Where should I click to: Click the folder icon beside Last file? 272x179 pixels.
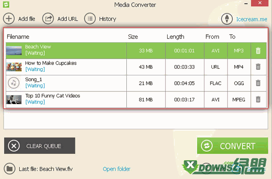[x=9, y=169]
